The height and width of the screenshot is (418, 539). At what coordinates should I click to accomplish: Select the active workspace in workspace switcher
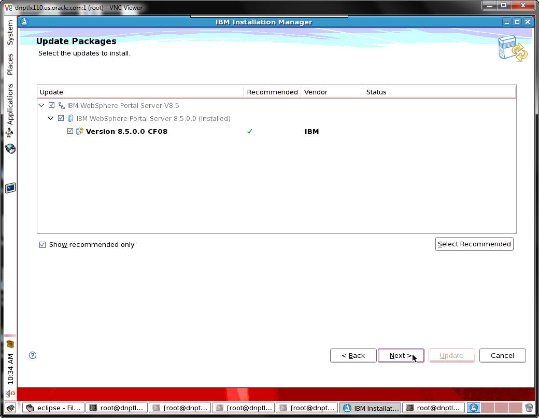click(x=474, y=408)
